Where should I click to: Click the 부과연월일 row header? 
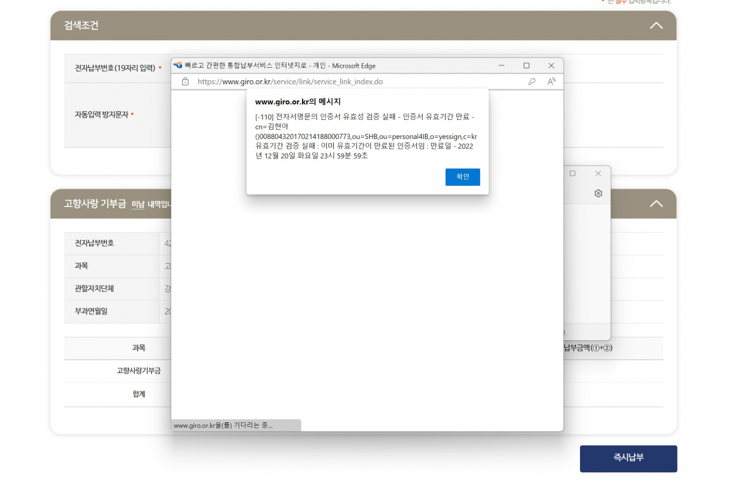(x=91, y=312)
